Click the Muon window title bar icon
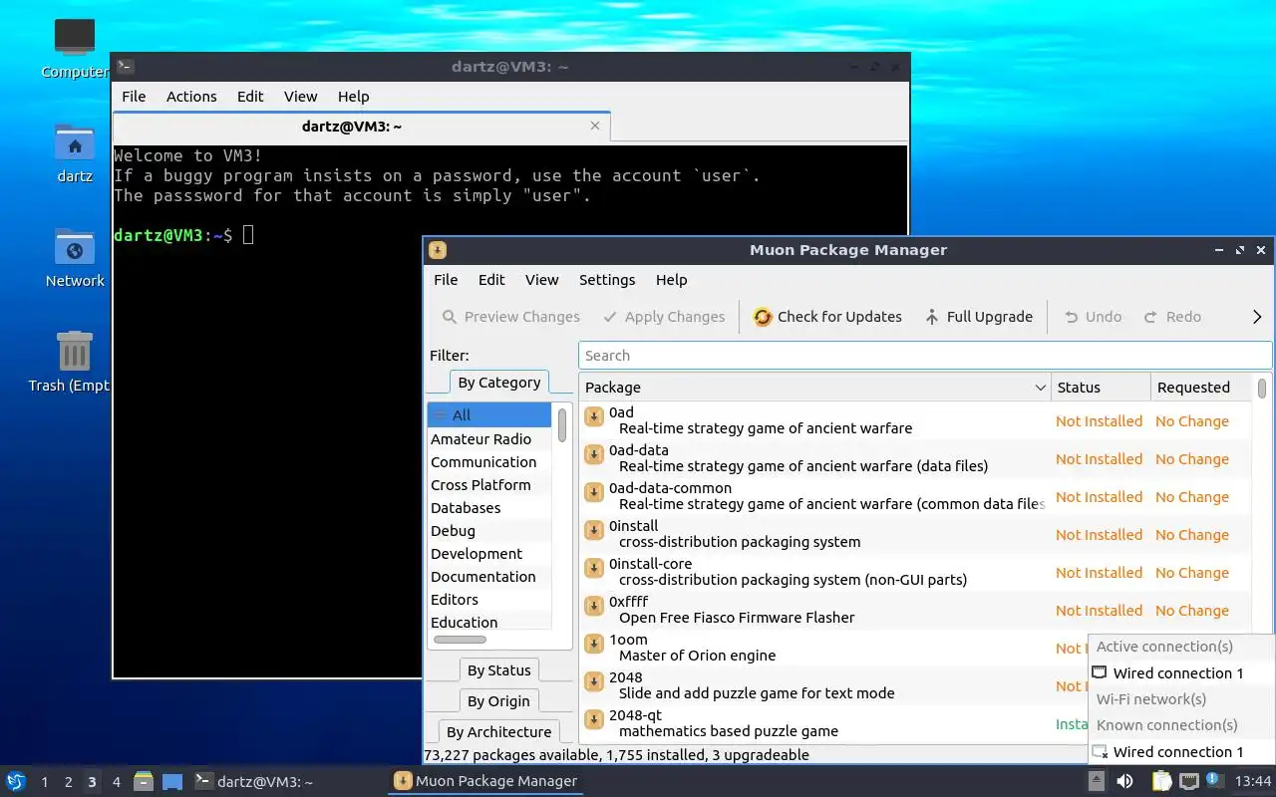Viewport: 1276px width, 797px height. (437, 250)
